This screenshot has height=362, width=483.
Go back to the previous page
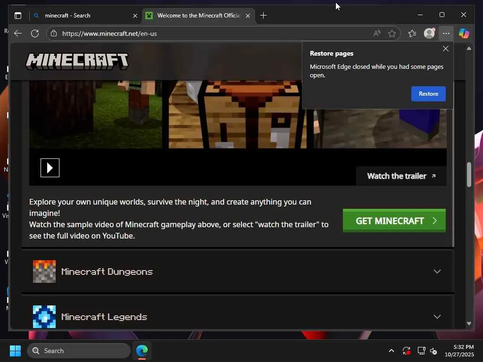pyautogui.click(x=18, y=33)
